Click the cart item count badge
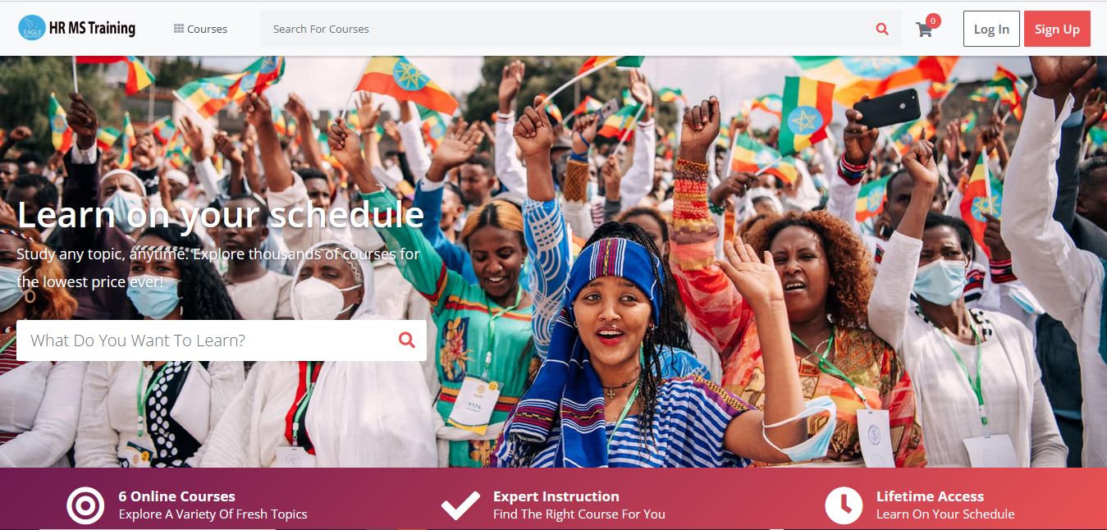This screenshot has height=530, width=1107. [933, 21]
